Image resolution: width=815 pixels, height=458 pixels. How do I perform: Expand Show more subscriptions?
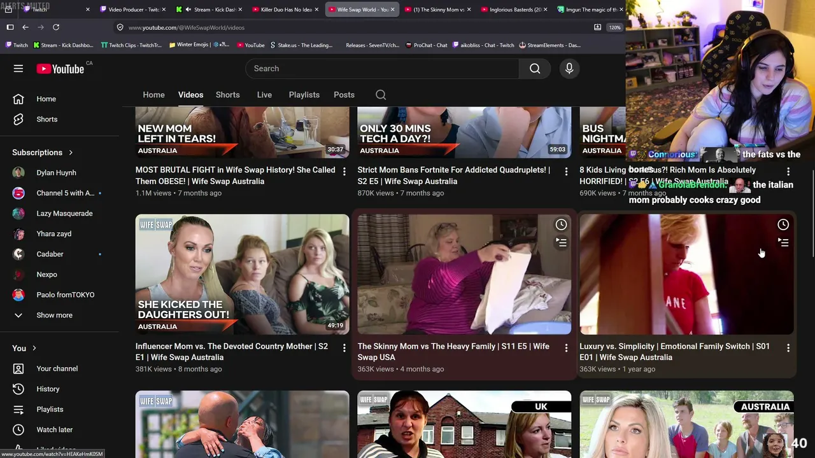(x=59, y=315)
